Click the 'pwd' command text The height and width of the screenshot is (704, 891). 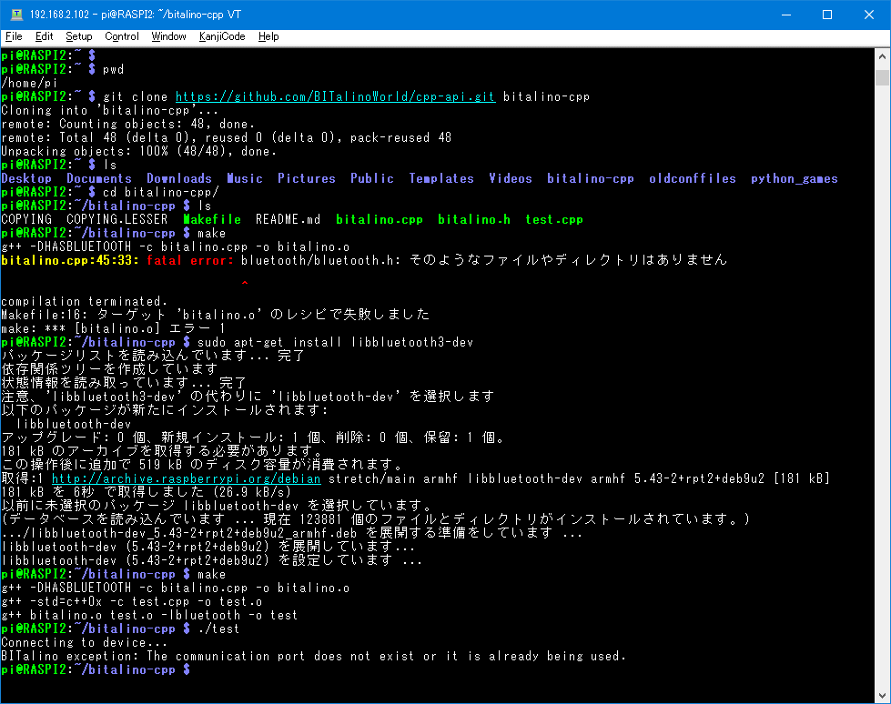coord(113,69)
